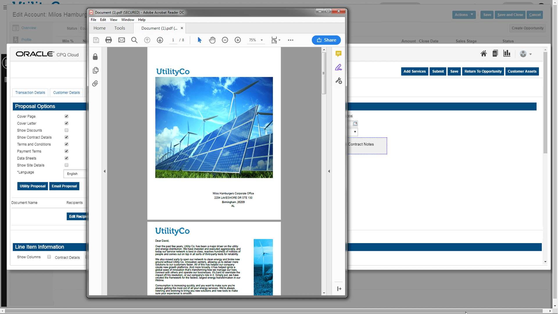Image resolution: width=558 pixels, height=314 pixels.
Task: Open CPQ reports with the bar chart icon
Action: point(507,53)
